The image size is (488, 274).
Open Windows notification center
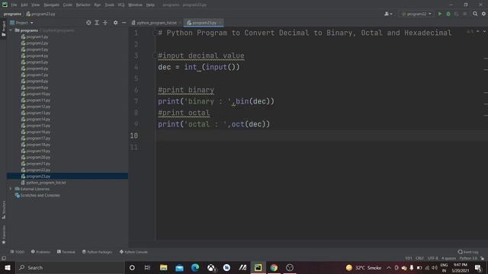pos(478,267)
